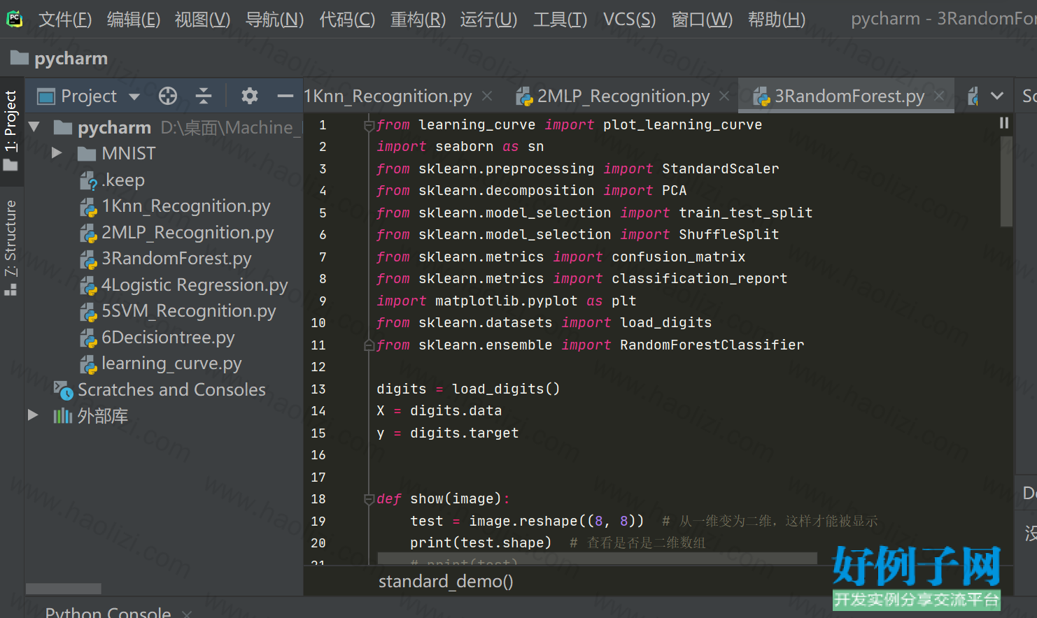
Task: Fold the import region end at line 11
Action: point(369,345)
